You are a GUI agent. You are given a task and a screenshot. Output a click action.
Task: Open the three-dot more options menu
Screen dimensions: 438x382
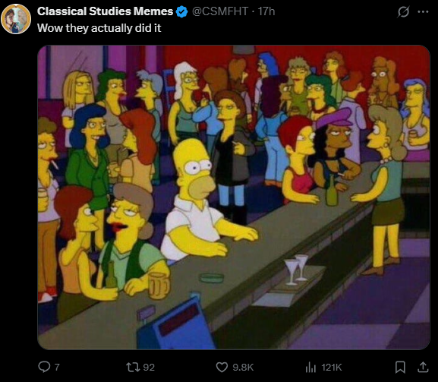(x=423, y=11)
